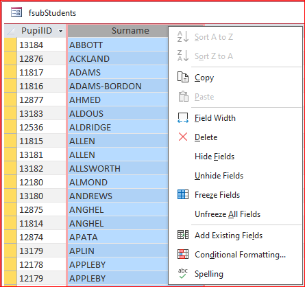Click PupilID cell 11817
The height and width of the screenshot is (287, 305).
point(41,72)
